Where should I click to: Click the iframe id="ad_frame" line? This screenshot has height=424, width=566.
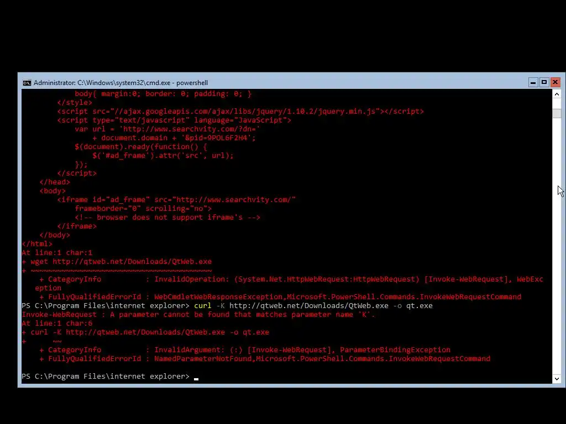tap(176, 200)
